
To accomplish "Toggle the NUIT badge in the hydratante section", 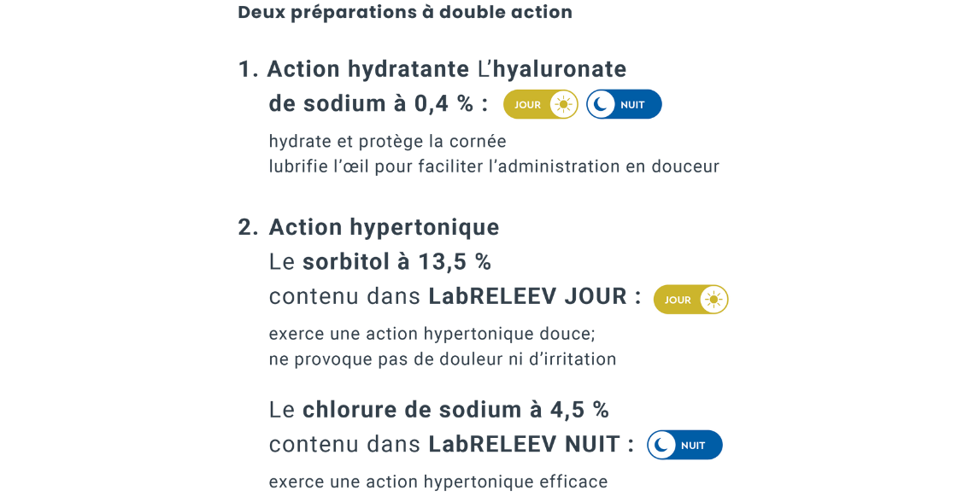I will (x=624, y=104).
